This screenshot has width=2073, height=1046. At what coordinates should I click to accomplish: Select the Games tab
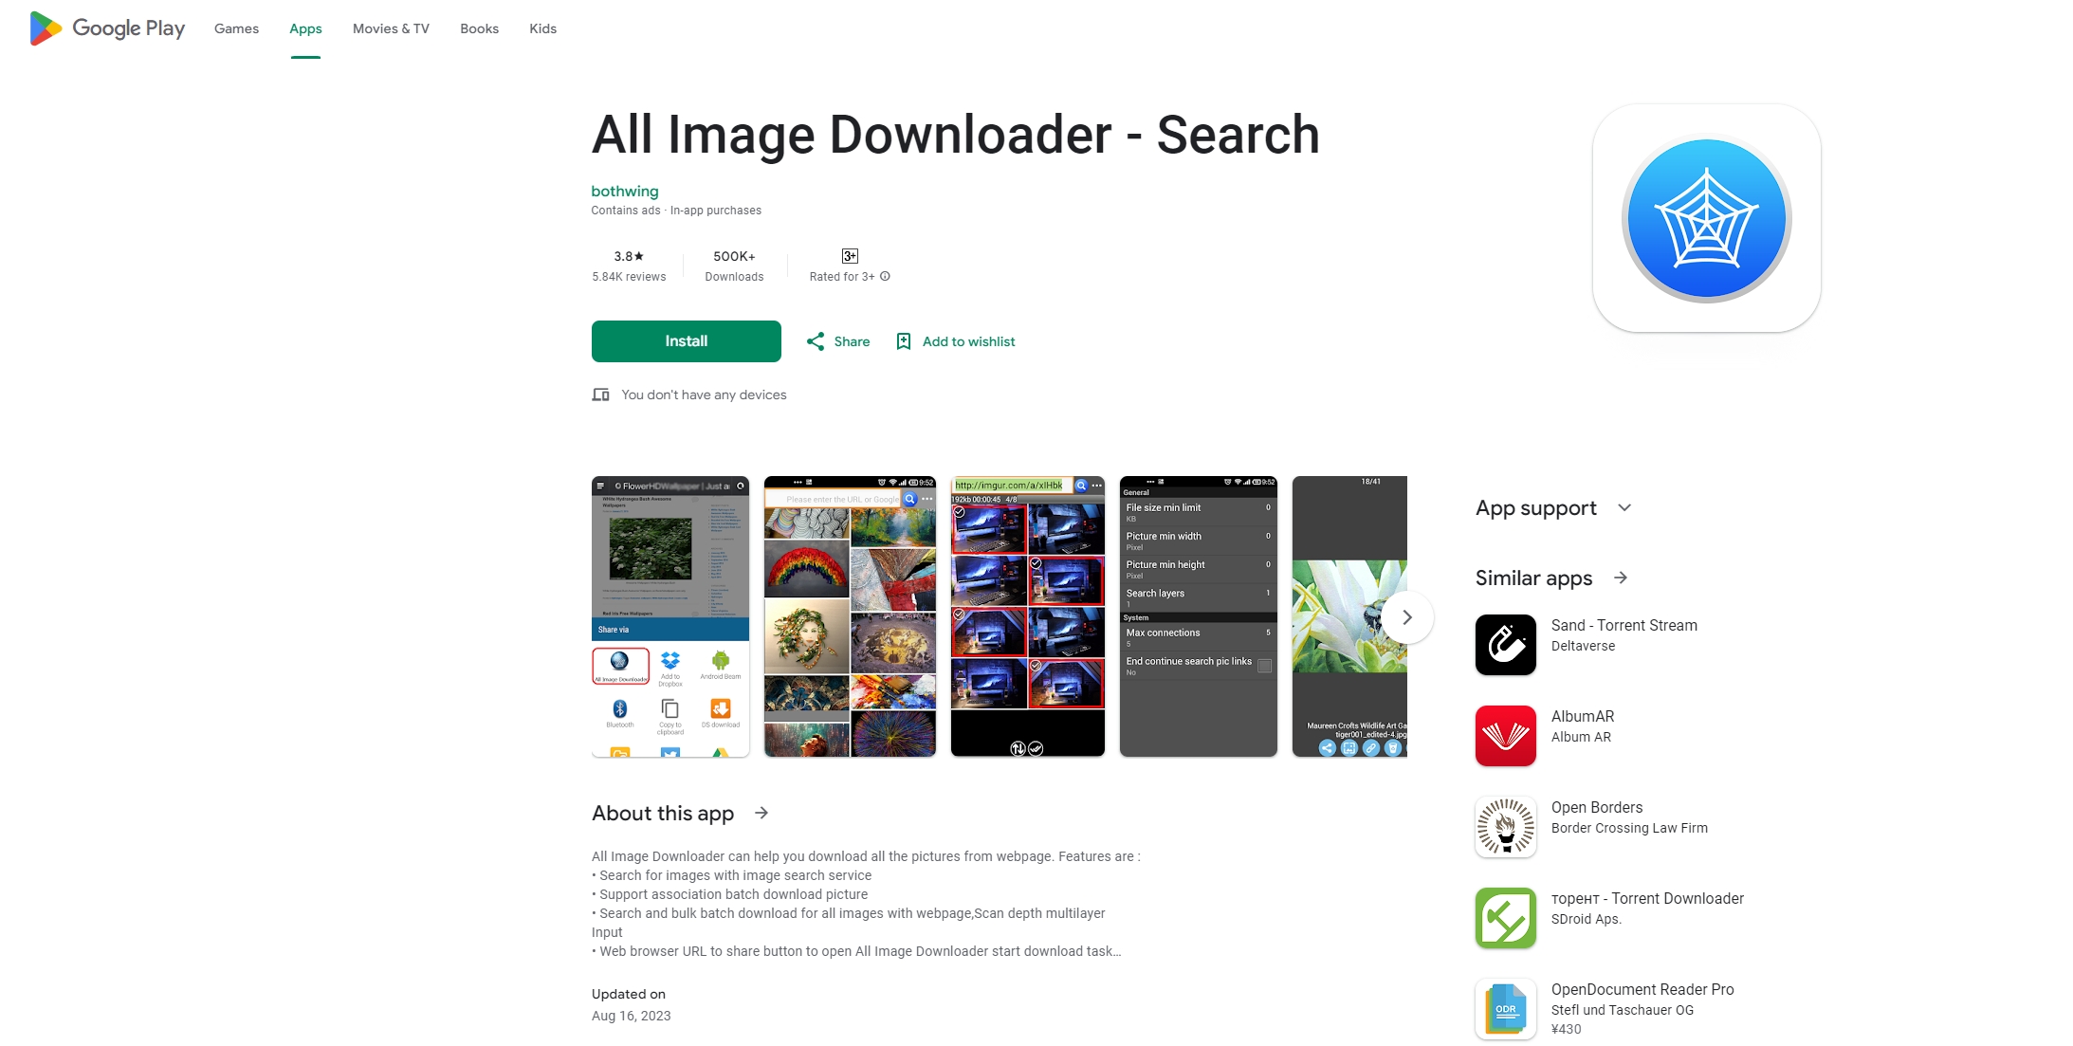(x=236, y=28)
